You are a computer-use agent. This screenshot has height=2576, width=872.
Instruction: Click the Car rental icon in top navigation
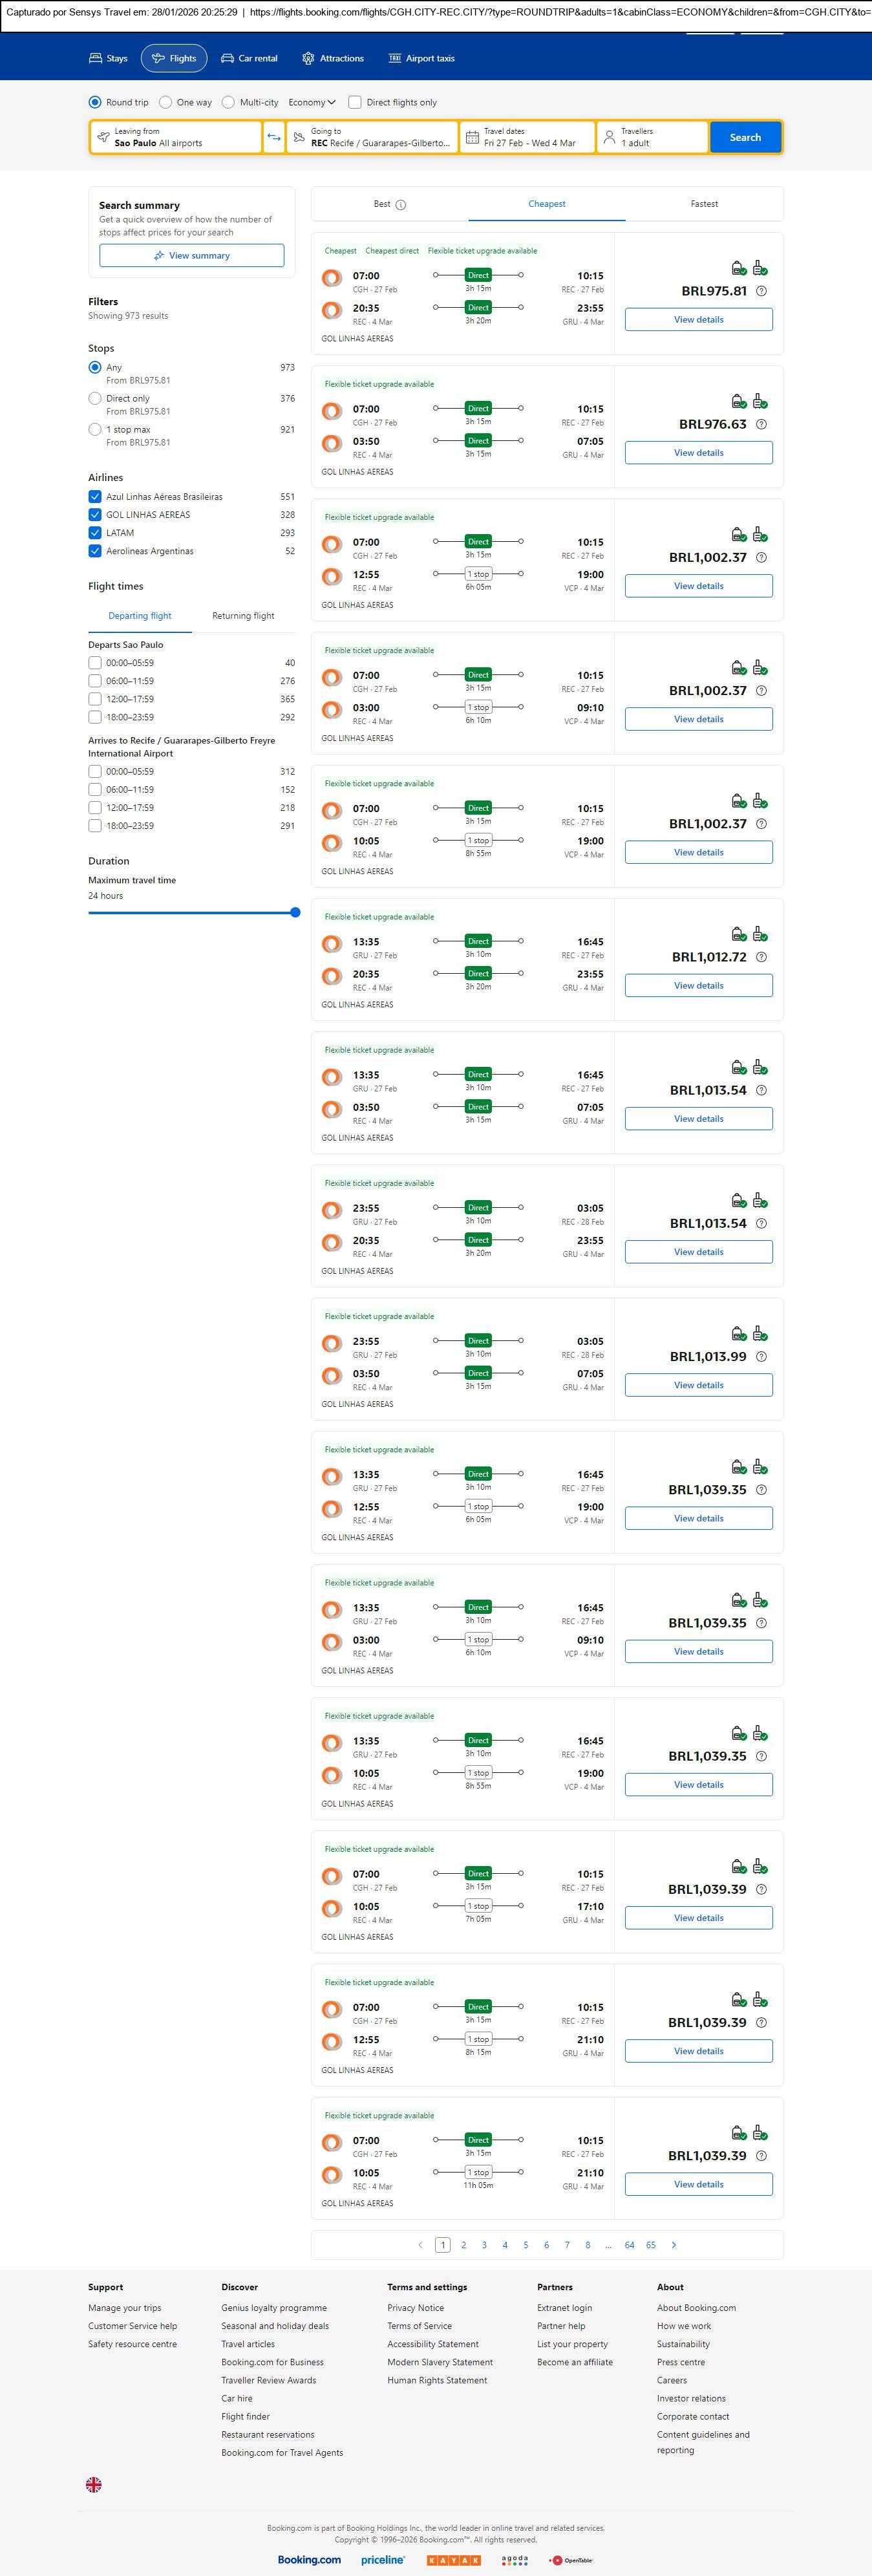(228, 59)
